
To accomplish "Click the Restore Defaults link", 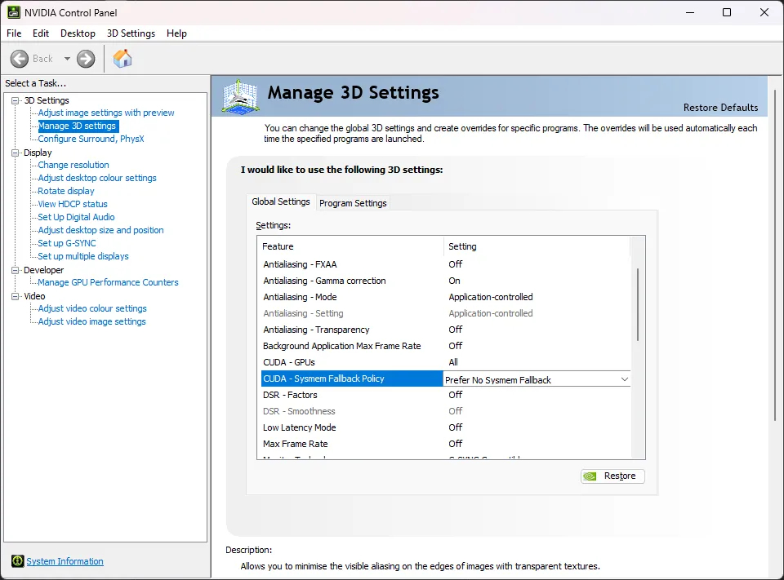I will coord(720,108).
